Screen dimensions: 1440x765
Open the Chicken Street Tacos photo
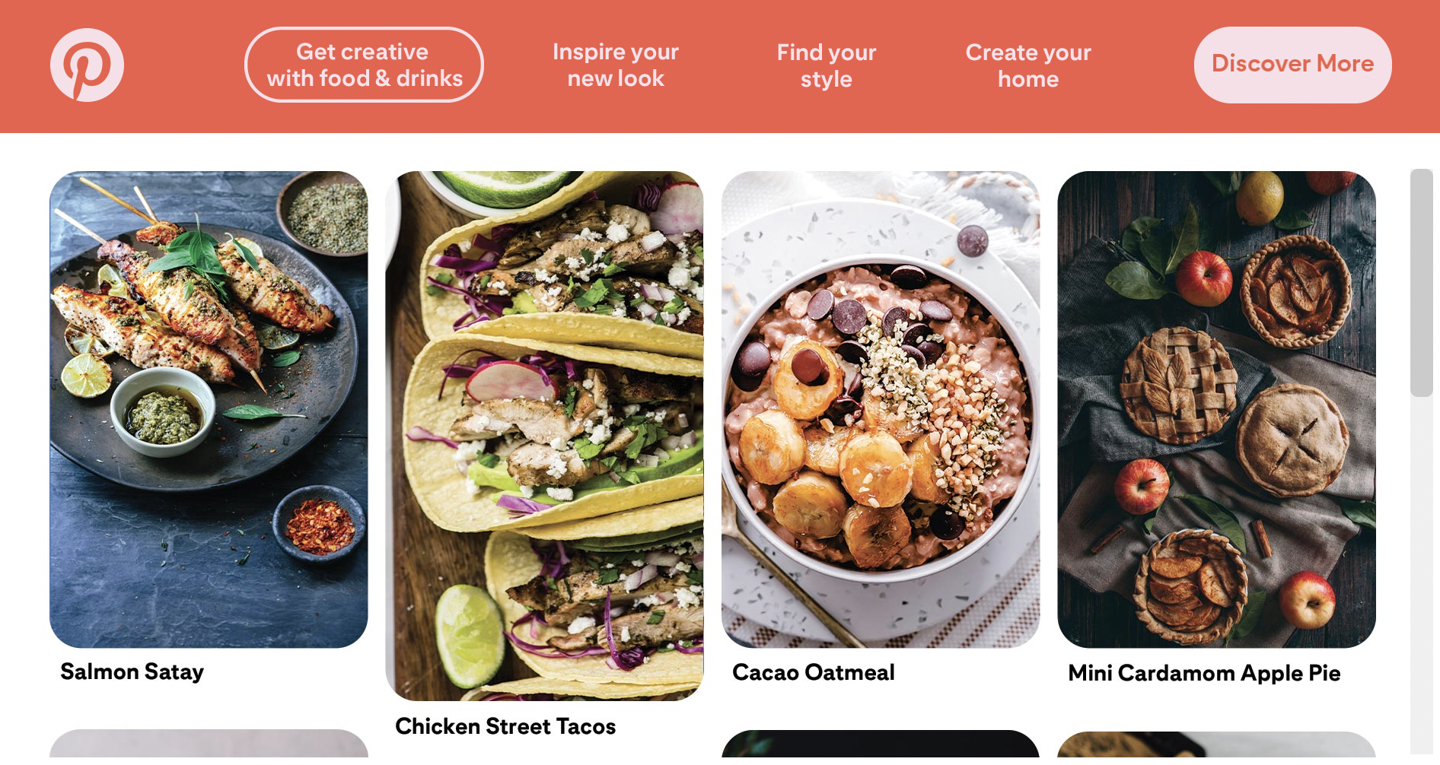[x=544, y=436]
